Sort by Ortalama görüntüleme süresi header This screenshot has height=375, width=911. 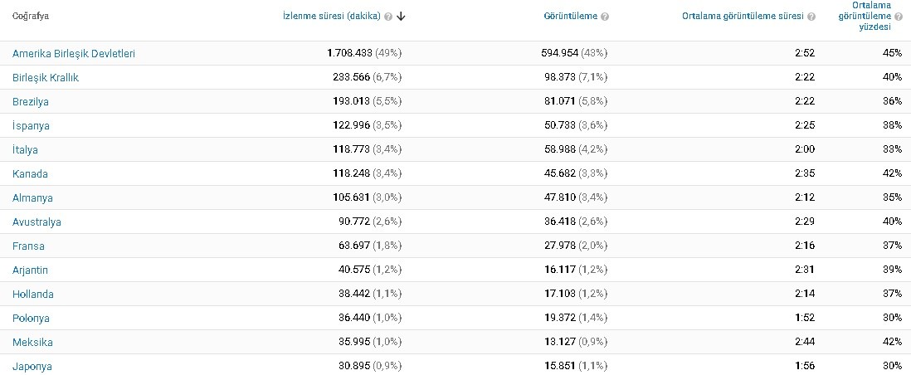click(x=743, y=17)
